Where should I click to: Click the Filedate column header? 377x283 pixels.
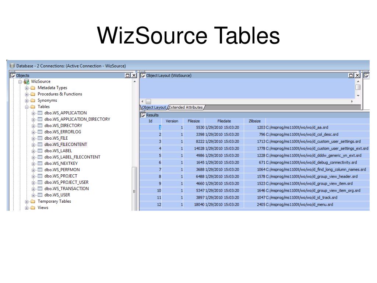(224, 121)
